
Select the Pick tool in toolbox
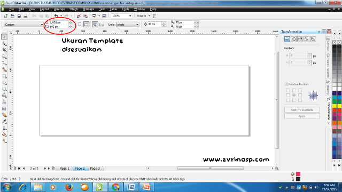tap(4, 37)
